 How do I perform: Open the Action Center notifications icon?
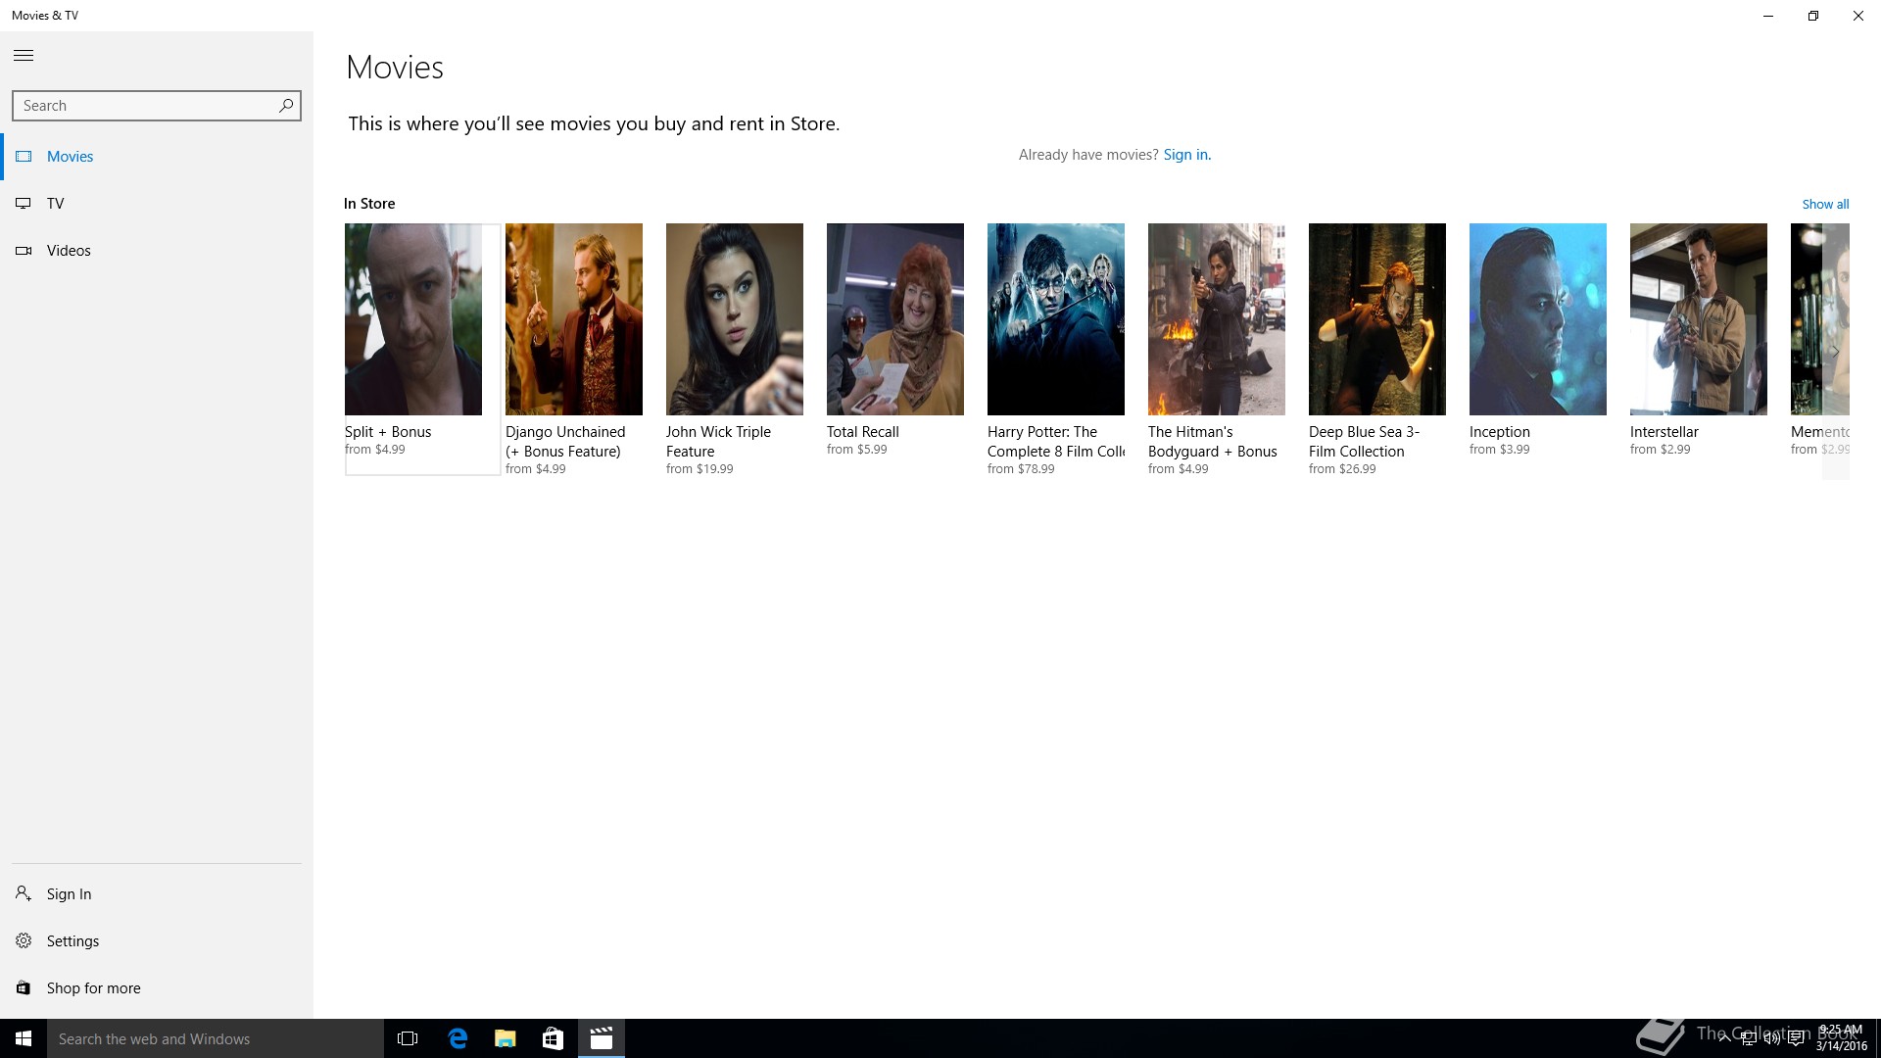point(1796,1039)
